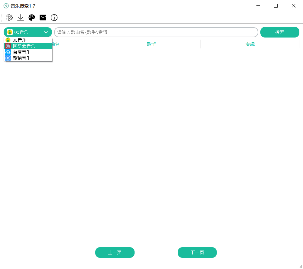Minimize the 音乐搜索 window
303x269 pixels.
tap(258, 6)
